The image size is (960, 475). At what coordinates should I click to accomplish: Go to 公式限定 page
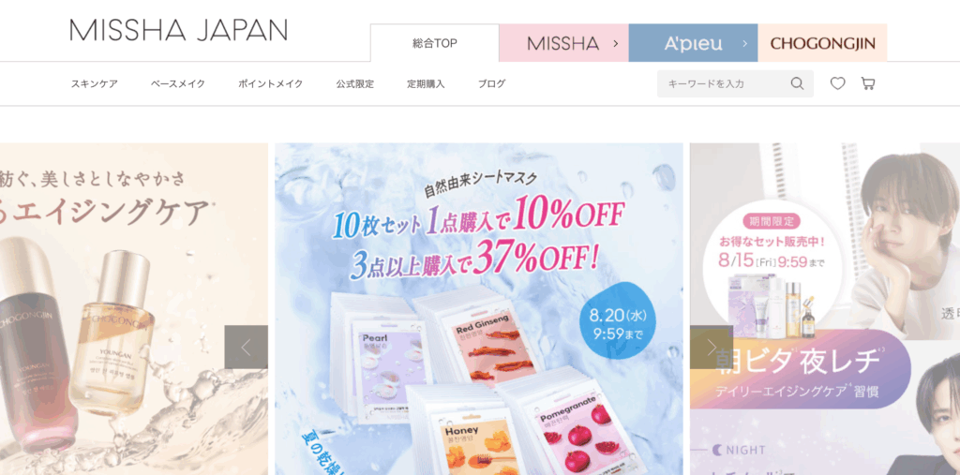(355, 84)
